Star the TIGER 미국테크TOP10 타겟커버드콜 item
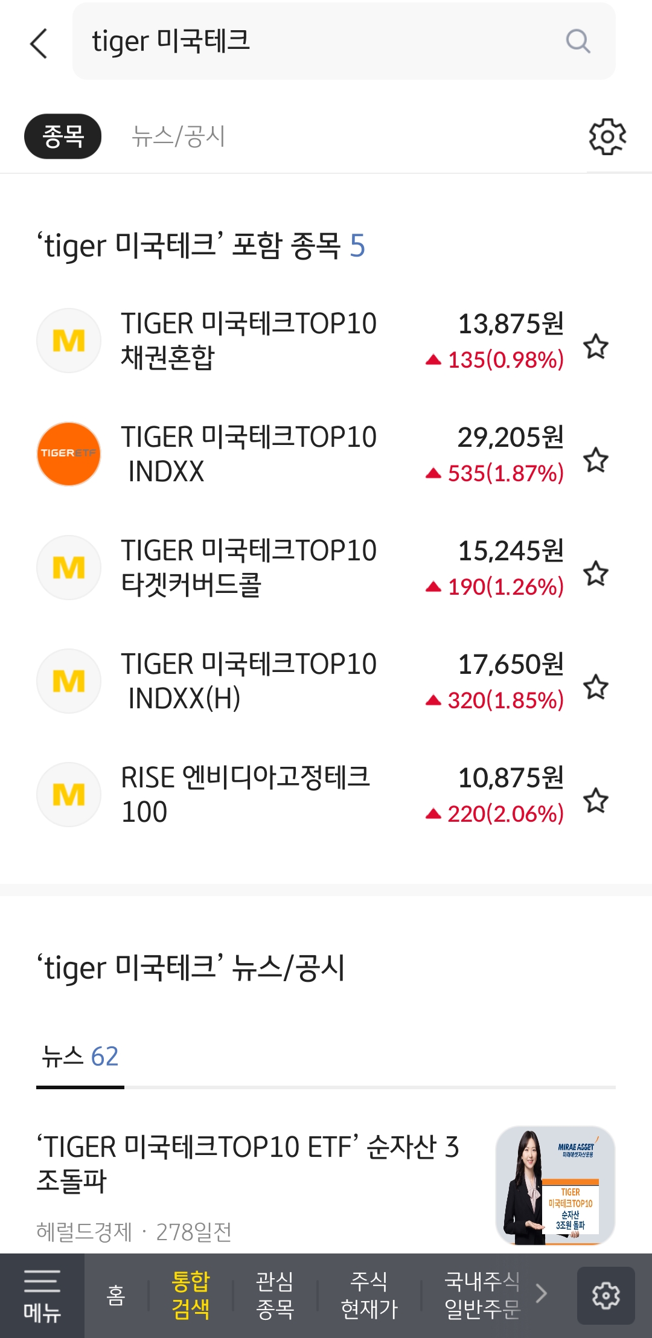652x1338 pixels. pos(596,573)
